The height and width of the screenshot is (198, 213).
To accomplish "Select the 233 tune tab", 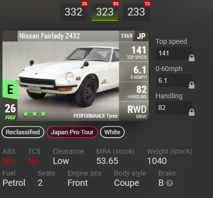I will pos(136,12).
